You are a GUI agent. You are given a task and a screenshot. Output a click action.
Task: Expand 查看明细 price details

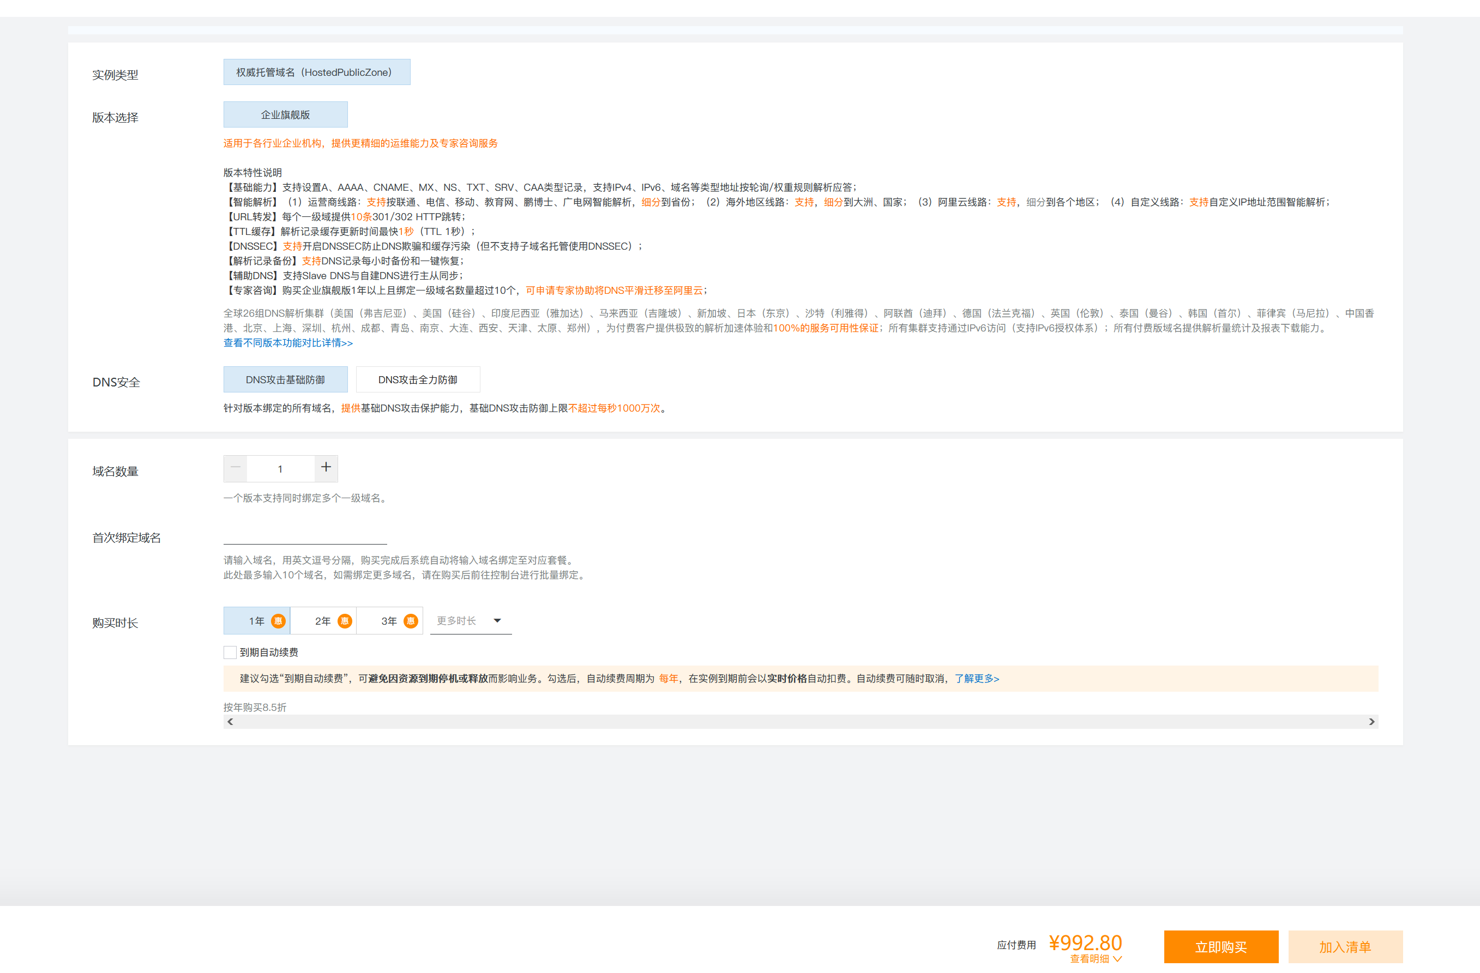(1095, 959)
